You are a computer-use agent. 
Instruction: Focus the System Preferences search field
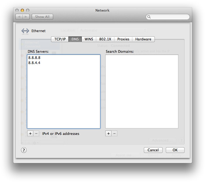click(168, 17)
